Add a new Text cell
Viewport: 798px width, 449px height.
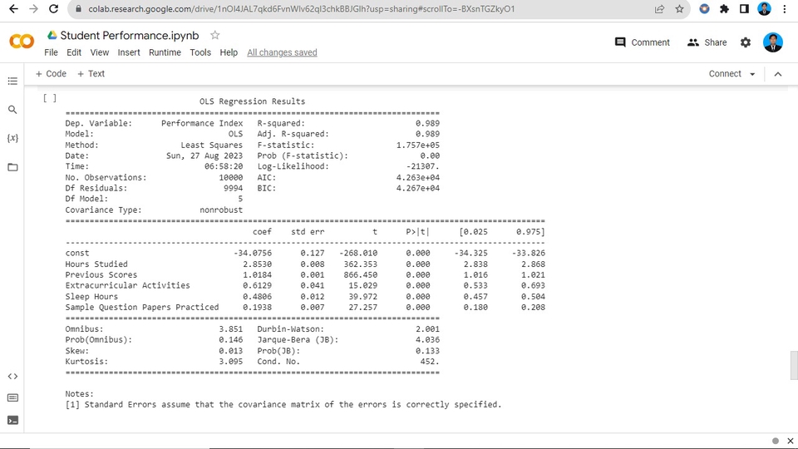tap(91, 74)
